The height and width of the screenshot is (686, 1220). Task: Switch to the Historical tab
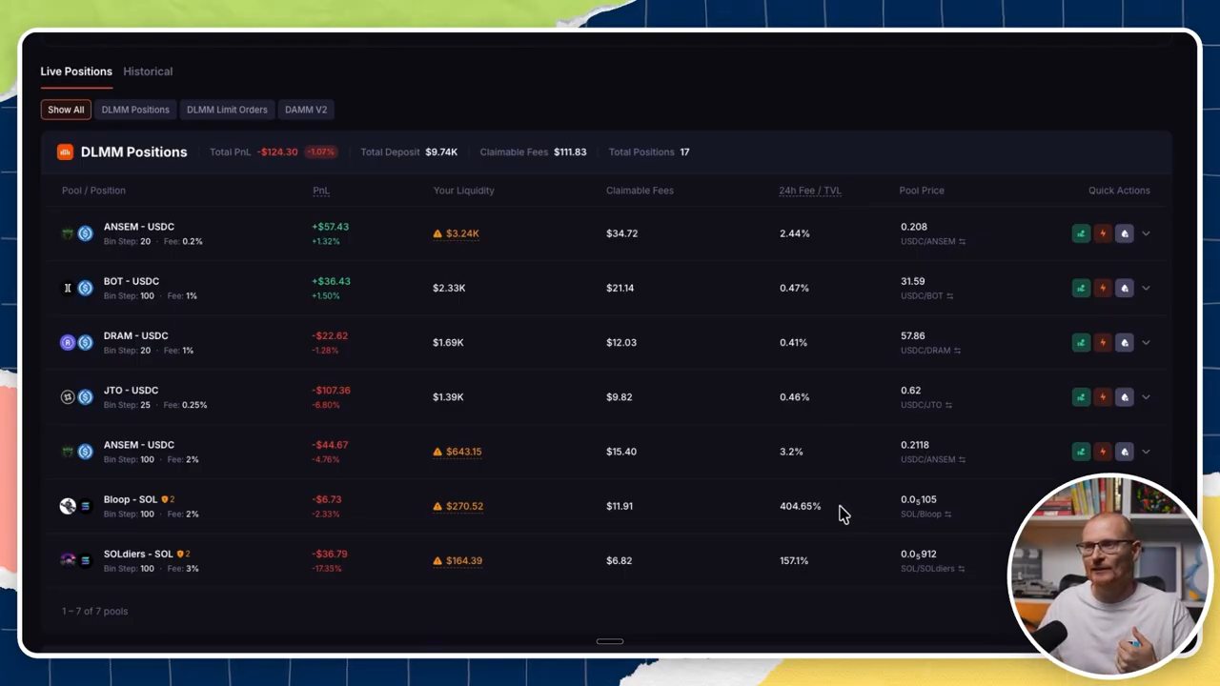(148, 71)
